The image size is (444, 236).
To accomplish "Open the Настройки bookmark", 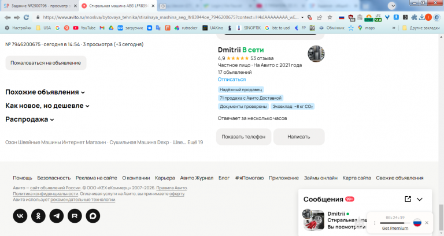I will pyautogui.click(x=18, y=28).
